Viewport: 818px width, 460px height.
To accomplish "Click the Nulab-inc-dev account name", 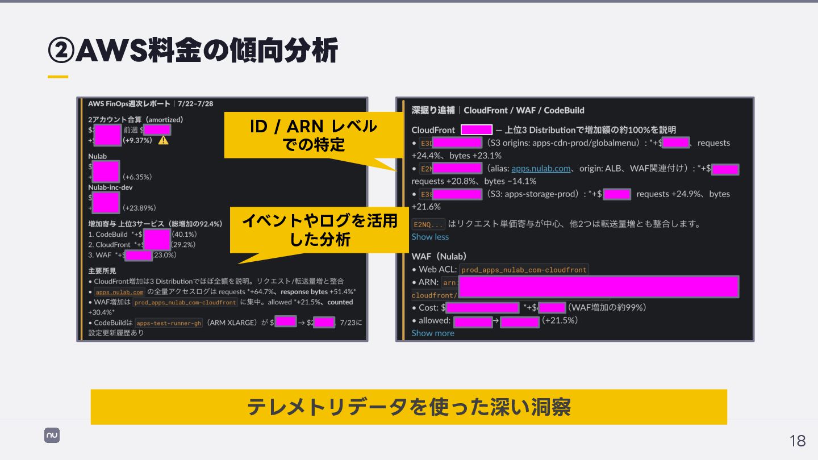I will (x=110, y=187).
